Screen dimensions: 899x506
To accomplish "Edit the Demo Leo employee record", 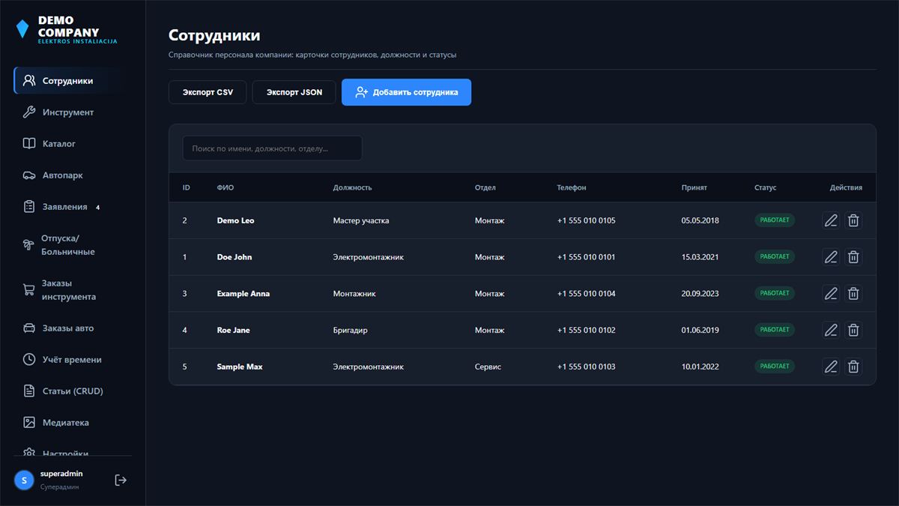I will click(x=831, y=220).
